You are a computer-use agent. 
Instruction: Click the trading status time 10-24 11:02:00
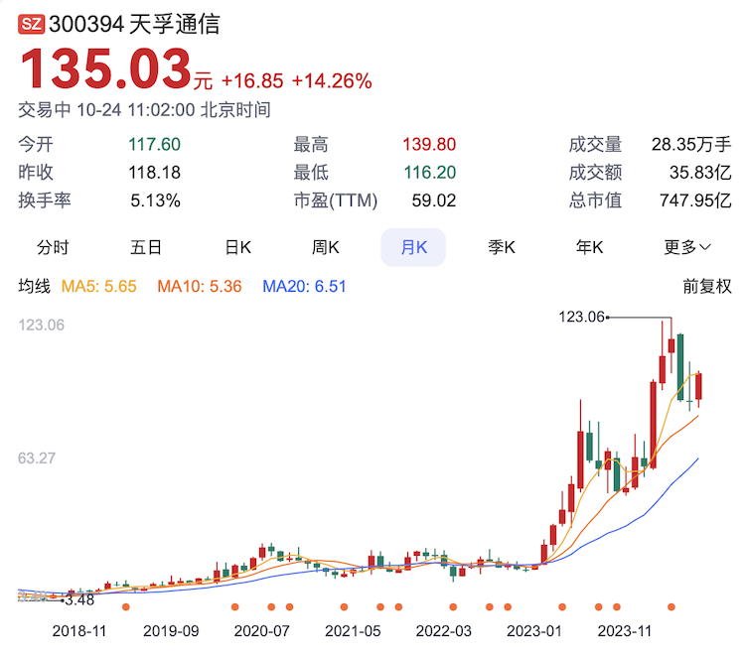point(135,110)
